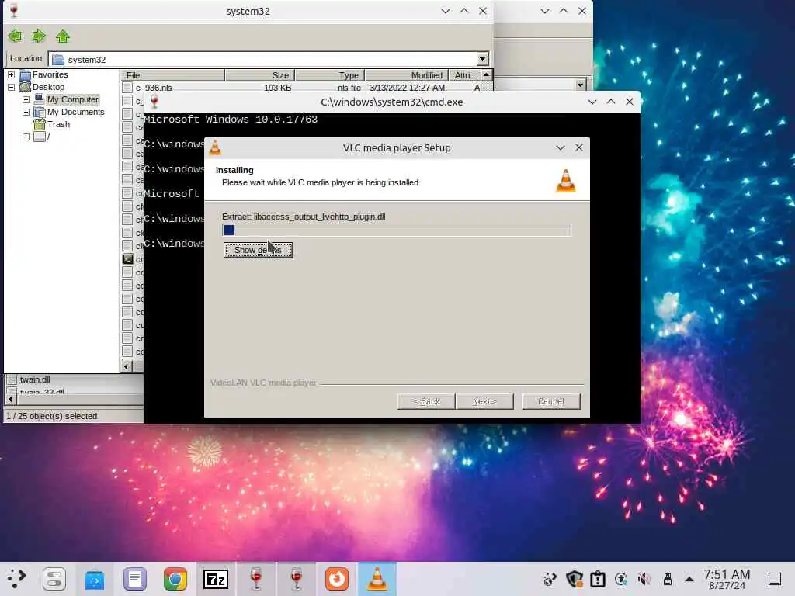Image resolution: width=795 pixels, height=596 pixels.
Task: Click the large VLC cone in installer header
Action: 566,181
